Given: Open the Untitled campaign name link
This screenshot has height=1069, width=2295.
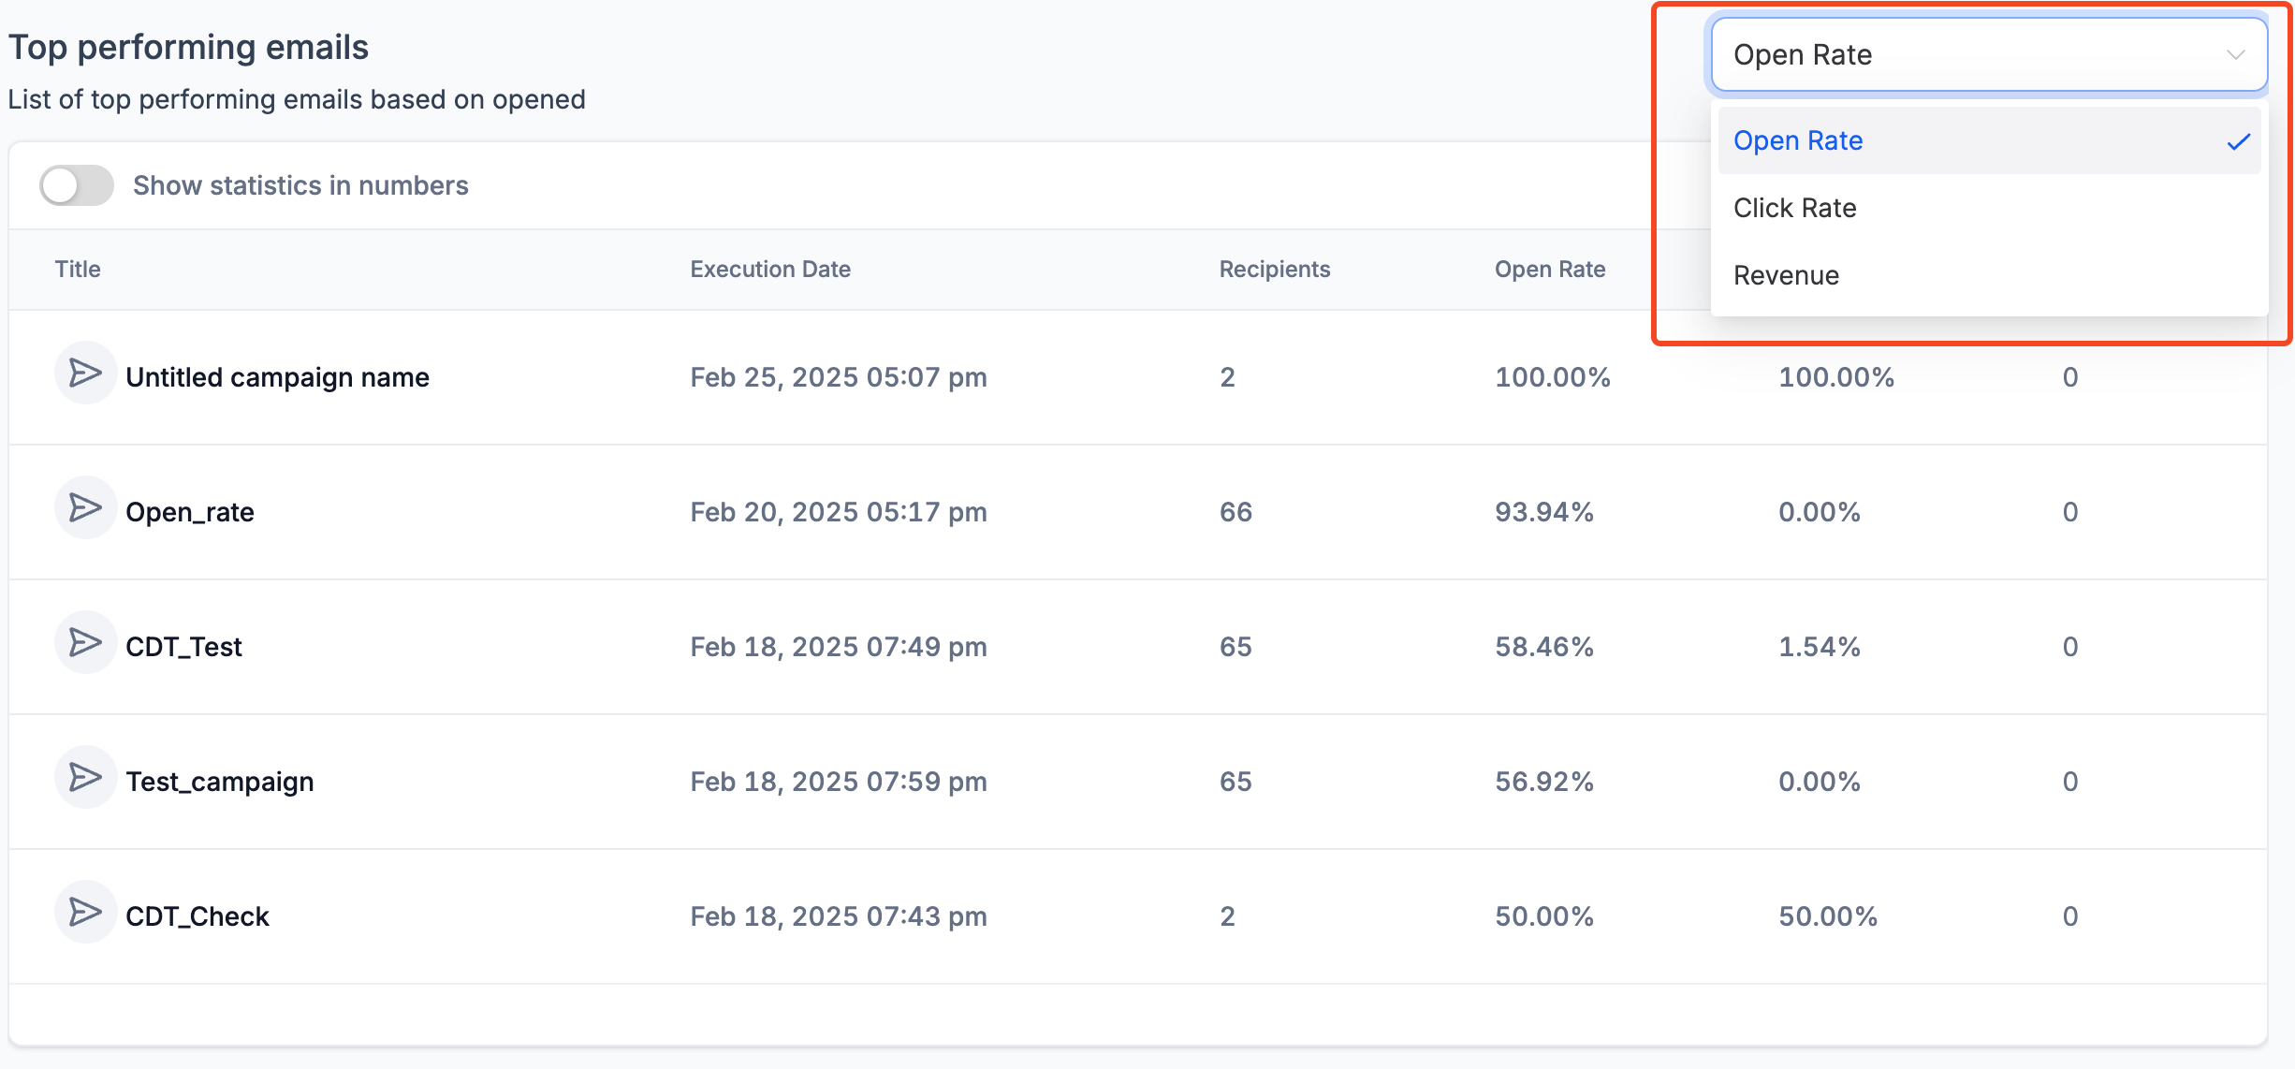Looking at the screenshot, I should click(x=277, y=377).
